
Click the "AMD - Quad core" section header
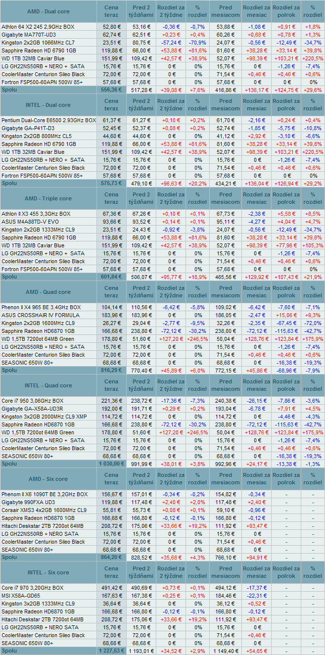point(48,292)
